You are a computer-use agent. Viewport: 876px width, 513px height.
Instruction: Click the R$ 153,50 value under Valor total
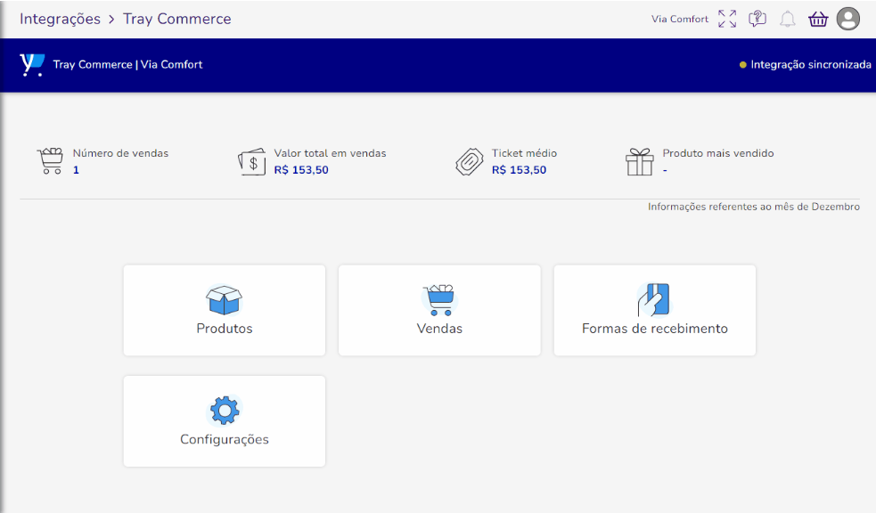pos(301,170)
